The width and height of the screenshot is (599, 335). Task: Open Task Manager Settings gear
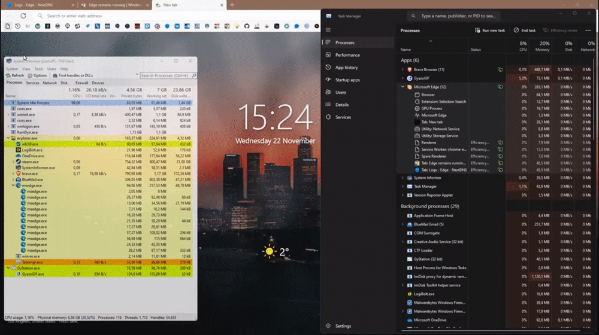pyautogui.click(x=328, y=326)
